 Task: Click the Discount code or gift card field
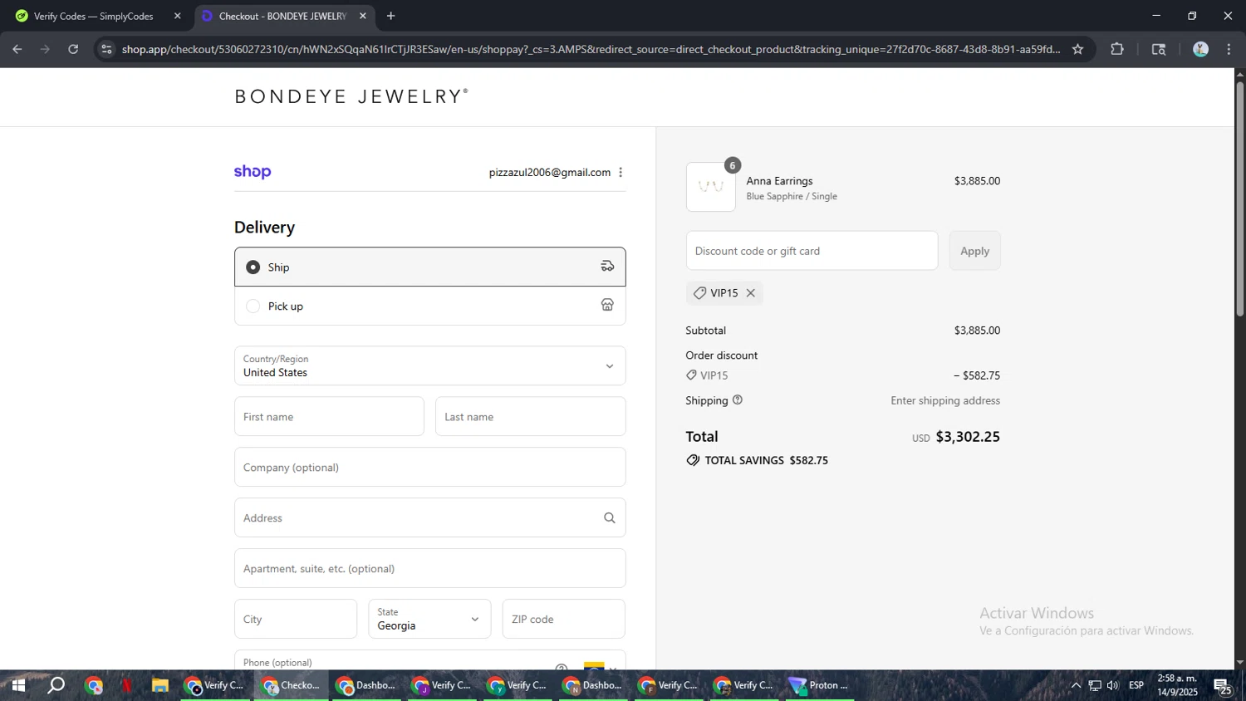pyautogui.click(x=812, y=251)
